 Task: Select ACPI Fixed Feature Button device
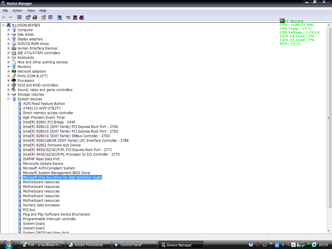pyautogui.click(x=44, y=104)
